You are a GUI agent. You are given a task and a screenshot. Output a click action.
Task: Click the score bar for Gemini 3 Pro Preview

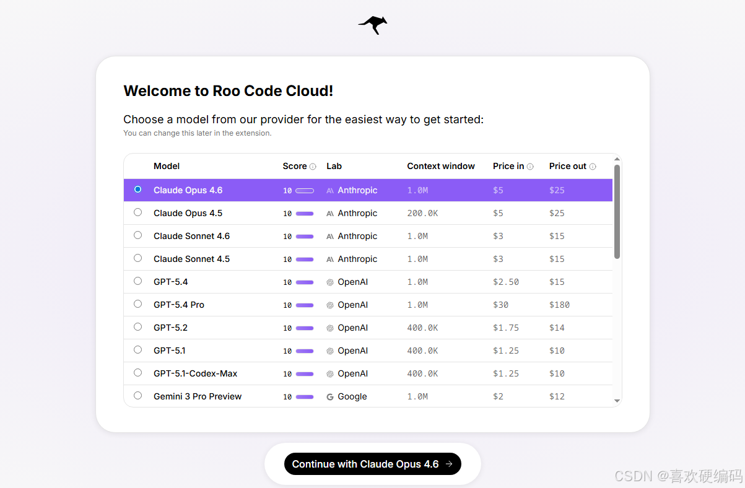tap(305, 397)
